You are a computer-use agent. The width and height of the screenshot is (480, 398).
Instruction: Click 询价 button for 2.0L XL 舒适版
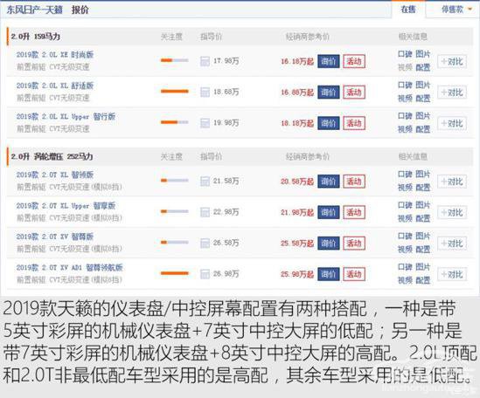coord(328,92)
